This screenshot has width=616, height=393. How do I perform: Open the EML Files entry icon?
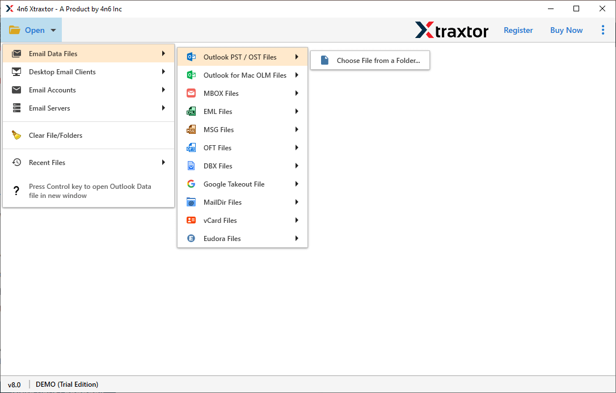[192, 111]
